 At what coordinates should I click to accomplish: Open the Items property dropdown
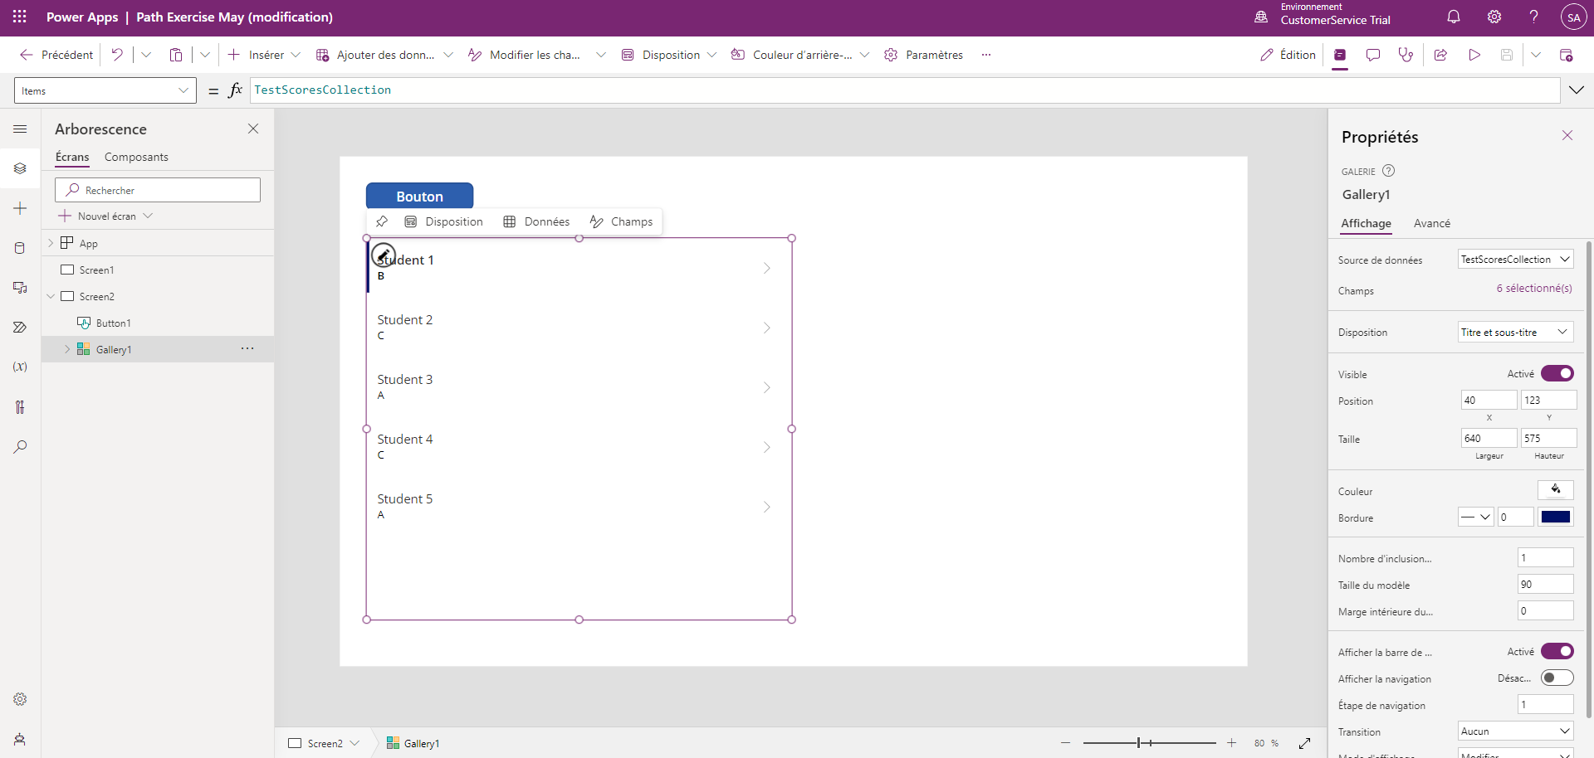click(x=105, y=90)
